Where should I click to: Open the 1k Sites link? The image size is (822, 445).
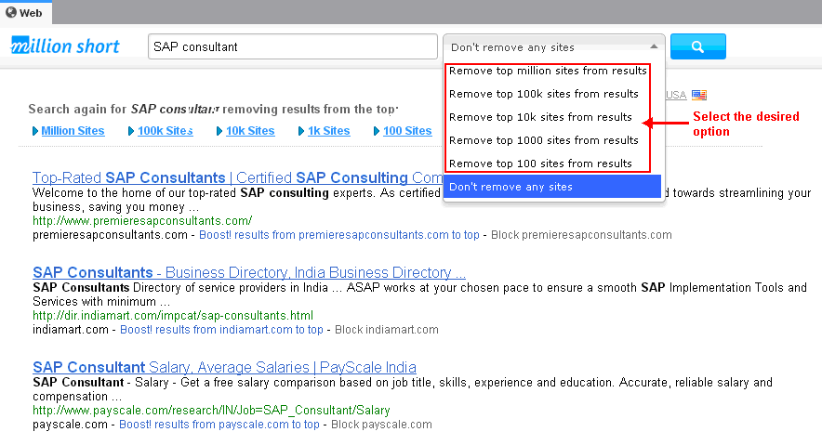328,131
